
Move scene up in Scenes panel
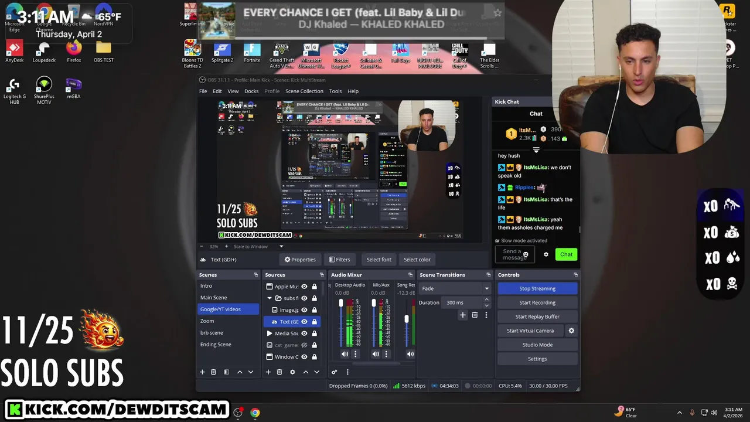click(x=240, y=372)
